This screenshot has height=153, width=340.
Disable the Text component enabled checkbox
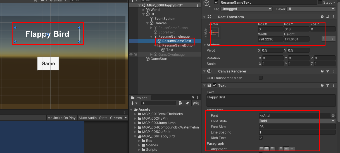click(x=215, y=86)
